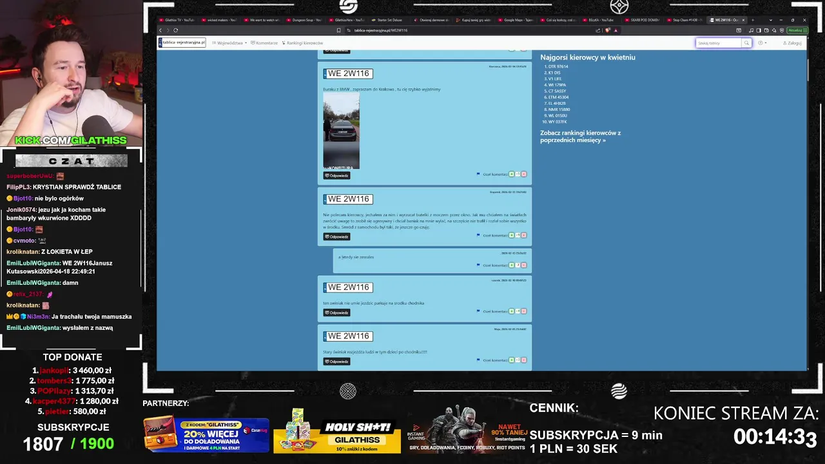
Task: Reply to the 'Stary świniak rozjeżdża' comment
Action: click(336, 362)
